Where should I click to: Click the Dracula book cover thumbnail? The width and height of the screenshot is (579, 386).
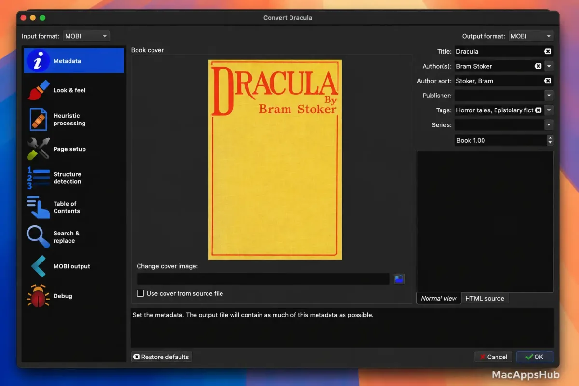point(275,160)
